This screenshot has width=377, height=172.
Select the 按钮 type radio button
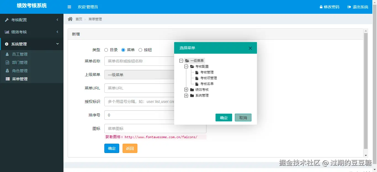(x=140, y=50)
